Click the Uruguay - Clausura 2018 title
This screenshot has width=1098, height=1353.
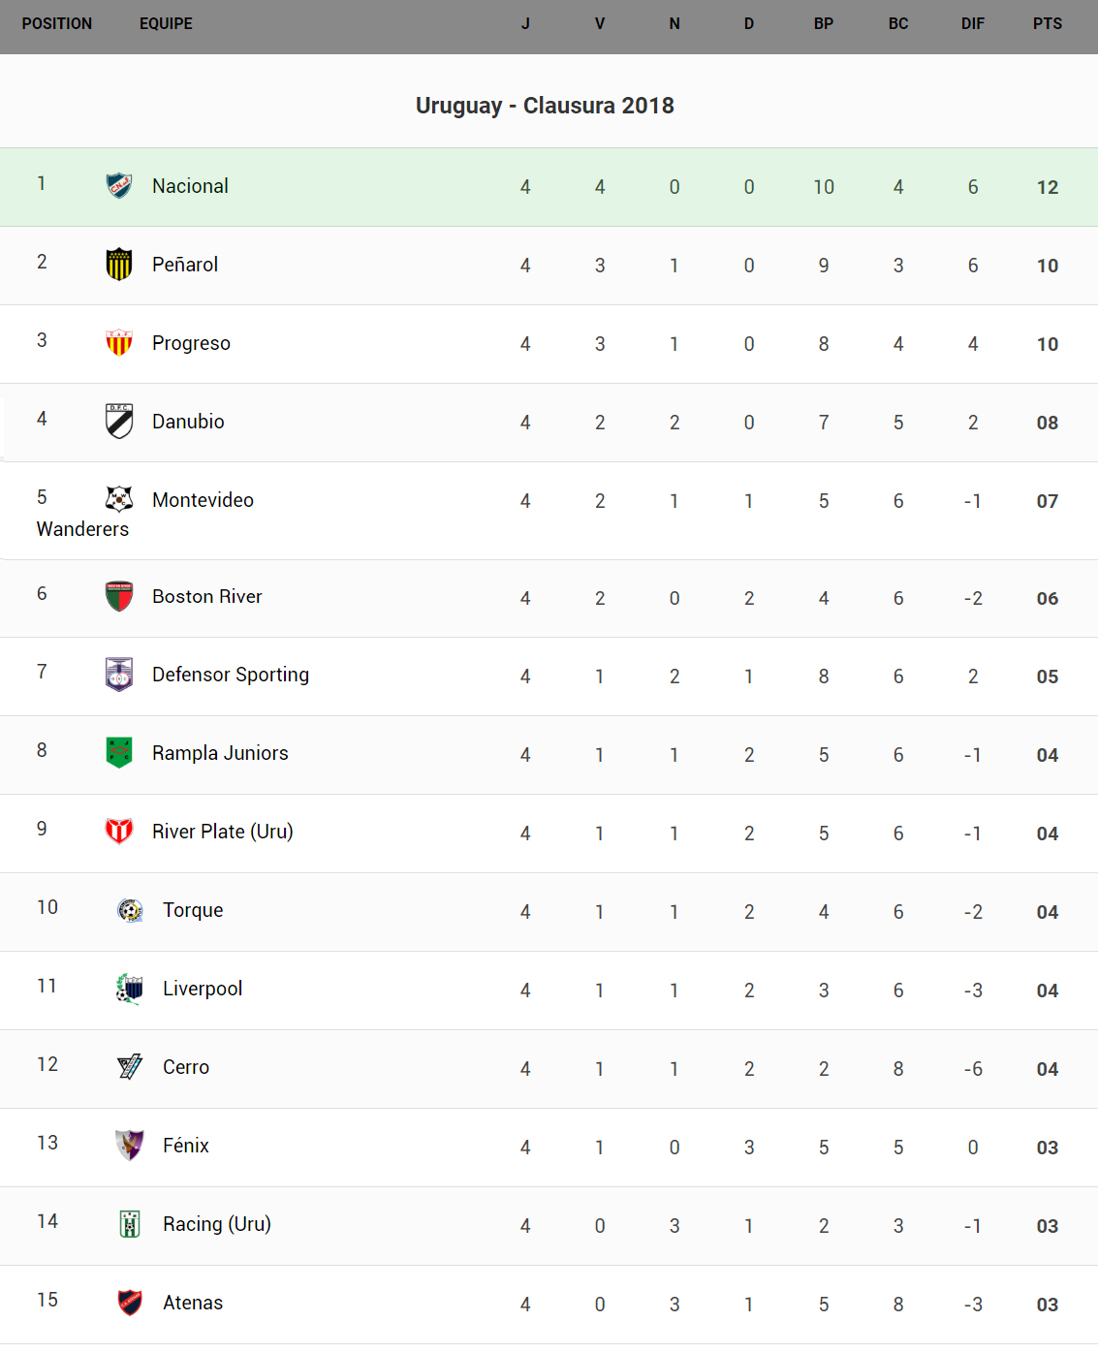tap(545, 106)
